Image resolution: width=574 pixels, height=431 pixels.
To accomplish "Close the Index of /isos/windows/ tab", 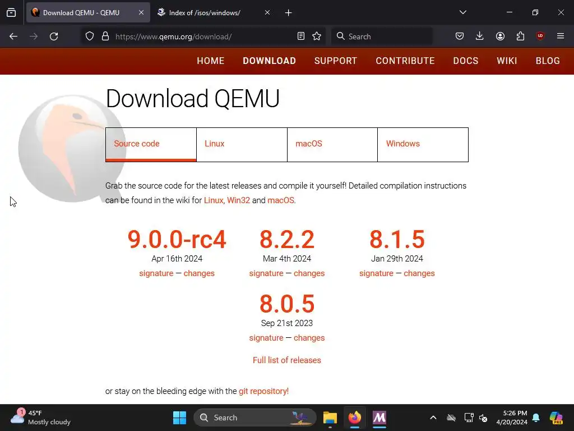I will (267, 12).
